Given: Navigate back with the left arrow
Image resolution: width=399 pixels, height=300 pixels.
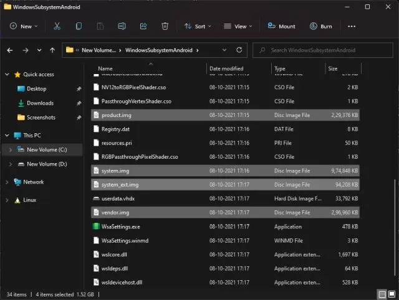Looking at the screenshot, I should pos(10,50).
